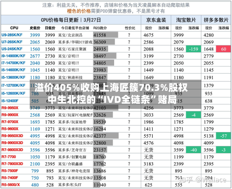Click shop name 某多多/玩家地带
This screenshot has width=232, height=189.
72,122
